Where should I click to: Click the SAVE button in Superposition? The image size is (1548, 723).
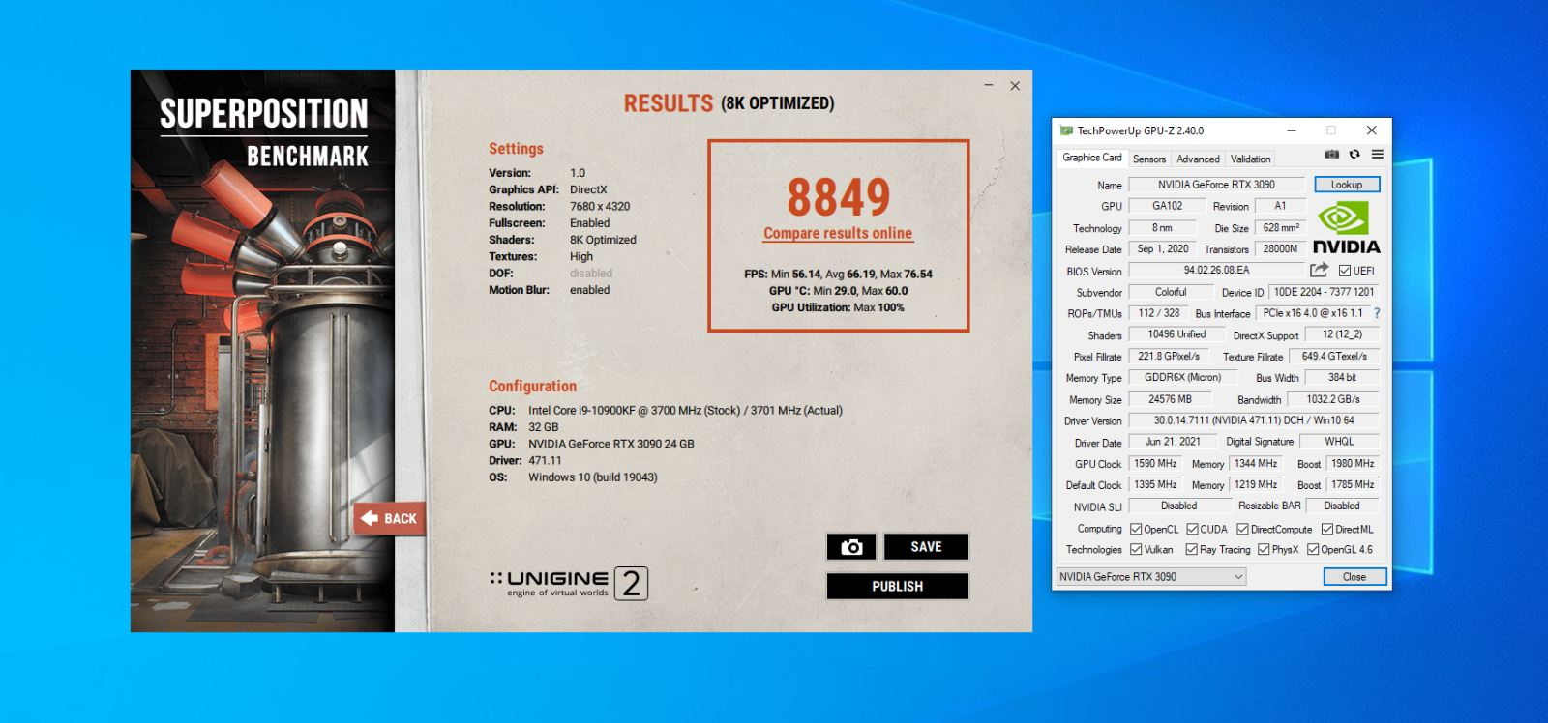click(x=926, y=547)
